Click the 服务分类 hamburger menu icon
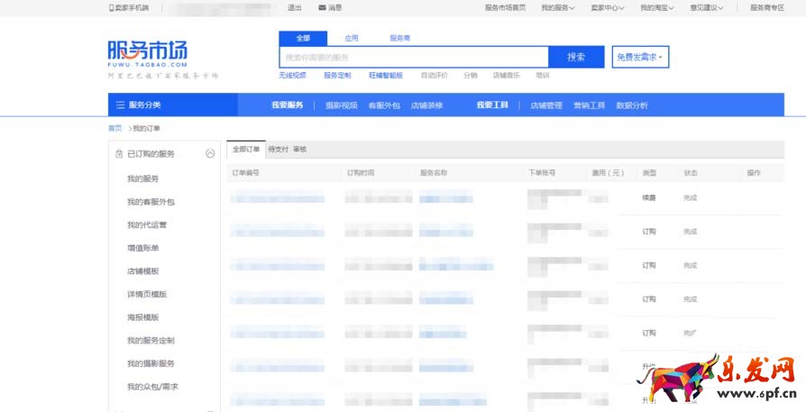Screen dimensions: 806x412 [120, 105]
